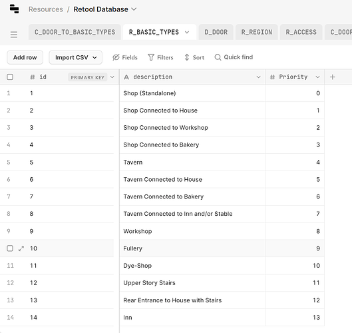Switch to the R_REGION tab

tap(257, 32)
